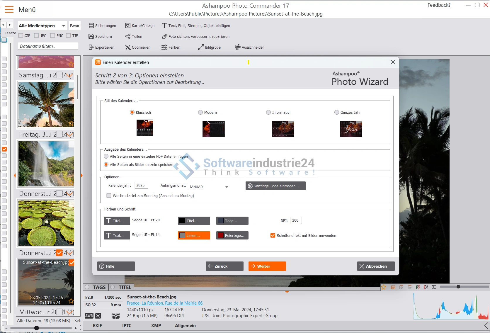Select the Exportieren tool
Viewport: 490px width, 333px height.
tap(91, 47)
